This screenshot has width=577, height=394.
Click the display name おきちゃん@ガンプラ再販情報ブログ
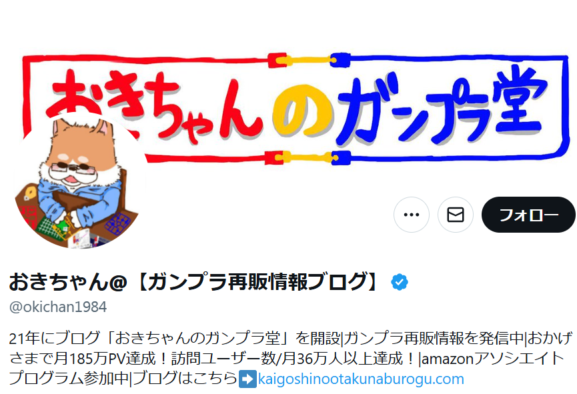coord(194,282)
